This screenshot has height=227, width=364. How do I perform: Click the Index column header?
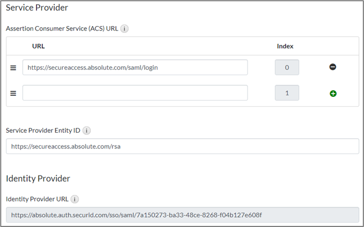coord(285,46)
